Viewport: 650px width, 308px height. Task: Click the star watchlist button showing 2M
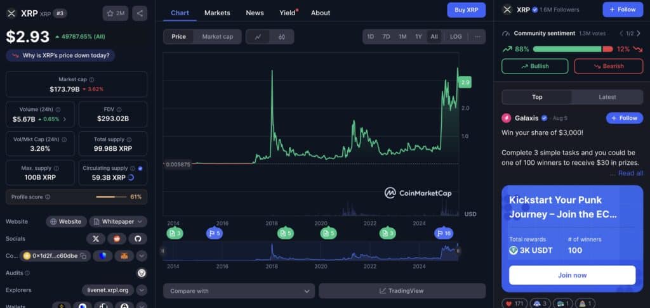[116, 13]
